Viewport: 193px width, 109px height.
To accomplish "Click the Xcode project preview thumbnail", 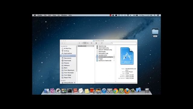I will coord(127,56).
